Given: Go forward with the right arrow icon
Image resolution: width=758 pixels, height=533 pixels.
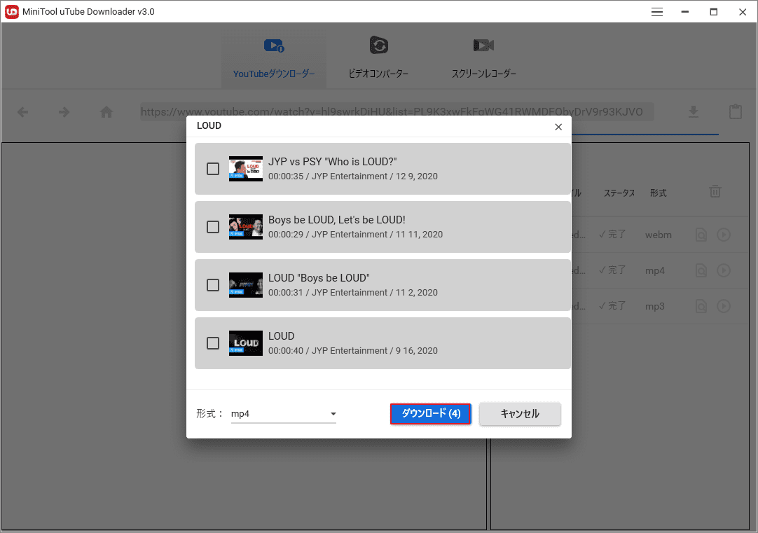Looking at the screenshot, I should [x=64, y=112].
